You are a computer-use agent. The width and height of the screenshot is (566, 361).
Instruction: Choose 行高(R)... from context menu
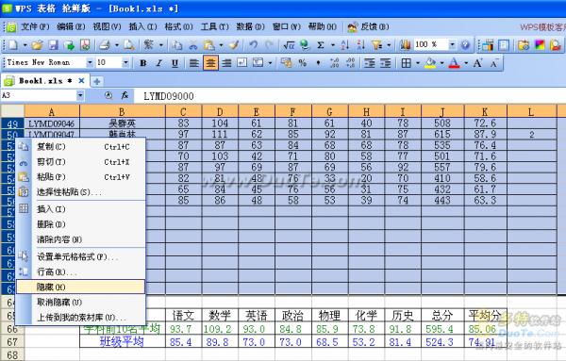tap(80, 271)
